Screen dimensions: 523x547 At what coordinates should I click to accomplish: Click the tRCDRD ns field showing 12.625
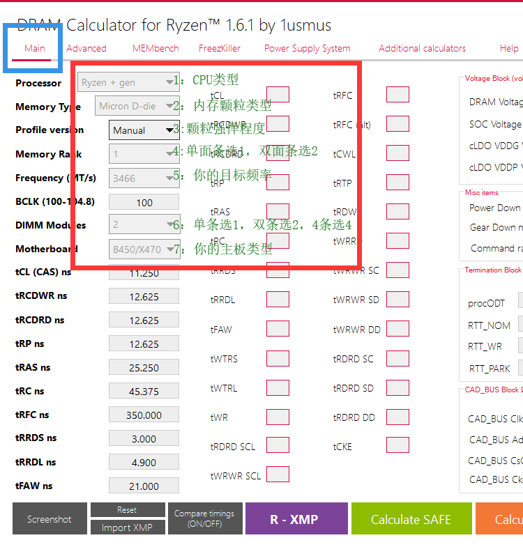point(144,320)
